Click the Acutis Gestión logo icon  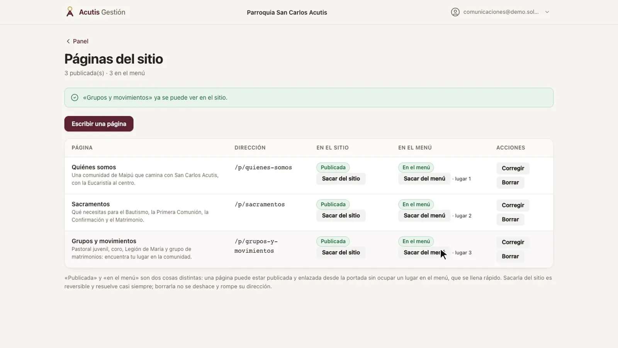pyautogui.click(x=70, y=12)
